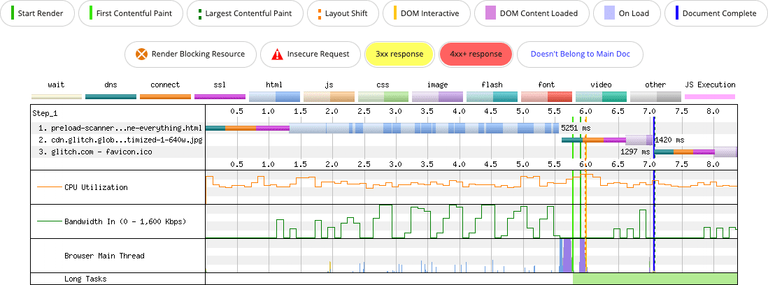768x285 pixels.
Task: Select the First Contentful Paint legend pill
Action: pos(130,13)
